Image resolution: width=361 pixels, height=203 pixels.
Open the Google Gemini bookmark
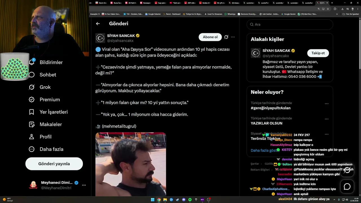click(288, 14)
